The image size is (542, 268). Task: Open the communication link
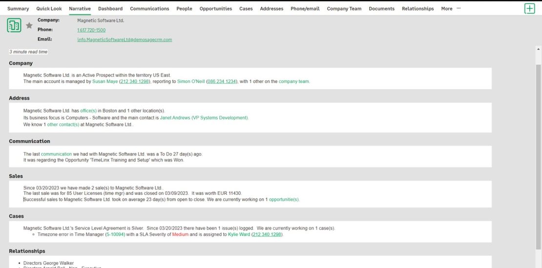tap(56, 154)
